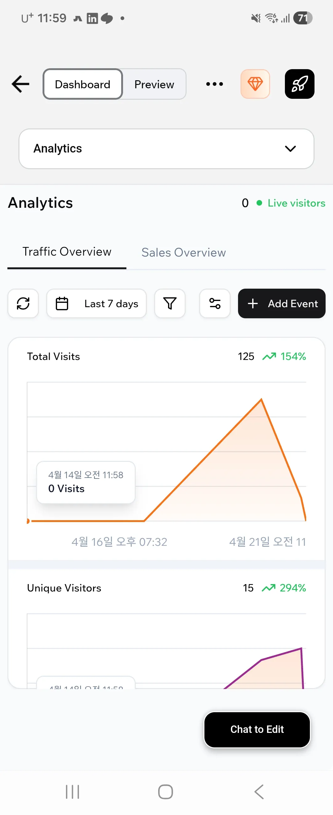Select the Sales Overview tab
333x815 pixels.
tap(183, 253)
